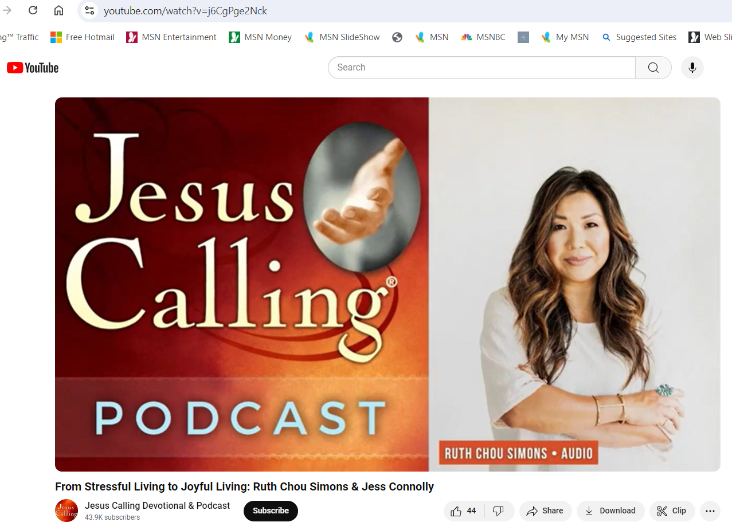Click the Share button
This screenshot has height=526, width=732.
[545, 511]
